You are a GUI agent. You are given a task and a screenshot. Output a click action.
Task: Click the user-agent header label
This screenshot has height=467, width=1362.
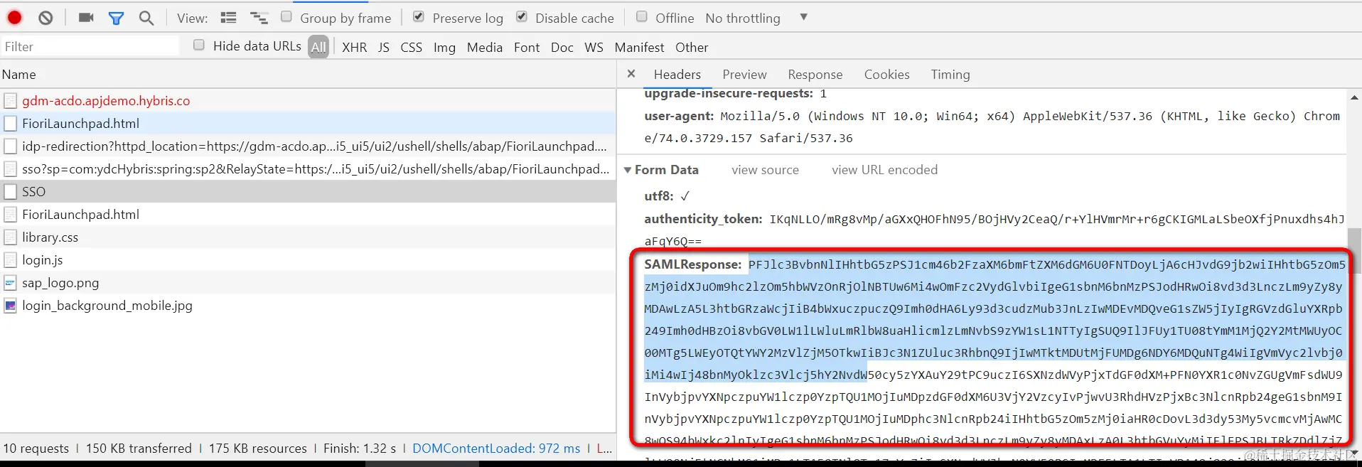click(679, 116)
